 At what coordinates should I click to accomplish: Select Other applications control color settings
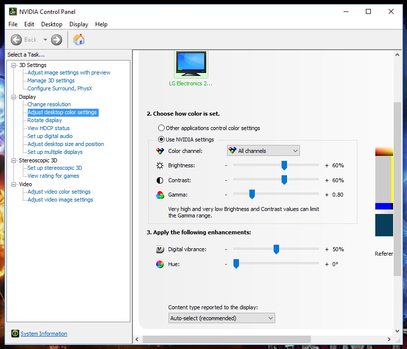[x=161, y=128]
